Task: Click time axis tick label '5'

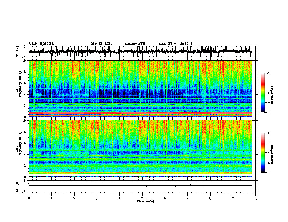Action: click(x=142, y=198)
